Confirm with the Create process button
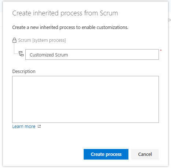171x168 pixels. tap(106, 154)
